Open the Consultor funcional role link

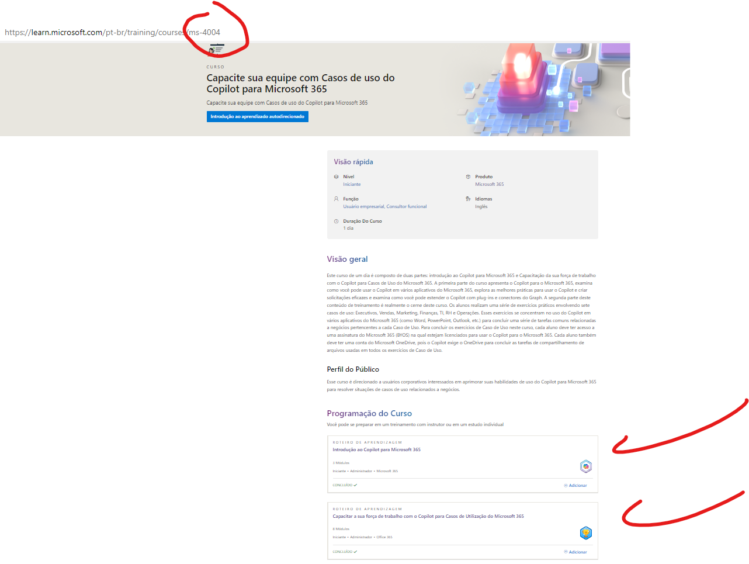[407, 206]
